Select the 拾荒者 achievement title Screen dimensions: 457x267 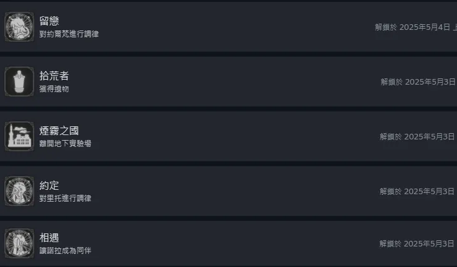[x=54, y=76]
